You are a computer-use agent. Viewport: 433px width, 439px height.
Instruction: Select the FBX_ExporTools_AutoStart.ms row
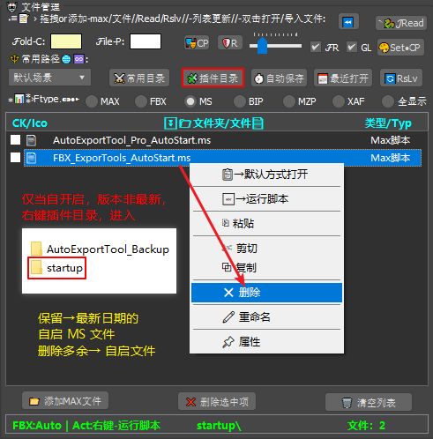pyautogui.click(x=222, y=158)
